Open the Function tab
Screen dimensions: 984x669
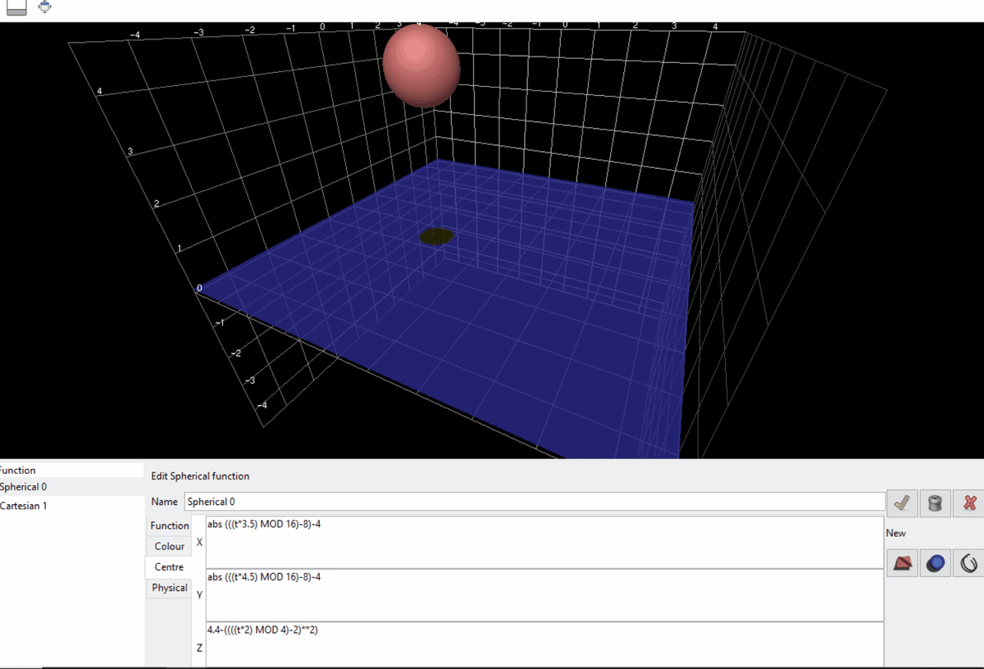(x=170, y=526)
